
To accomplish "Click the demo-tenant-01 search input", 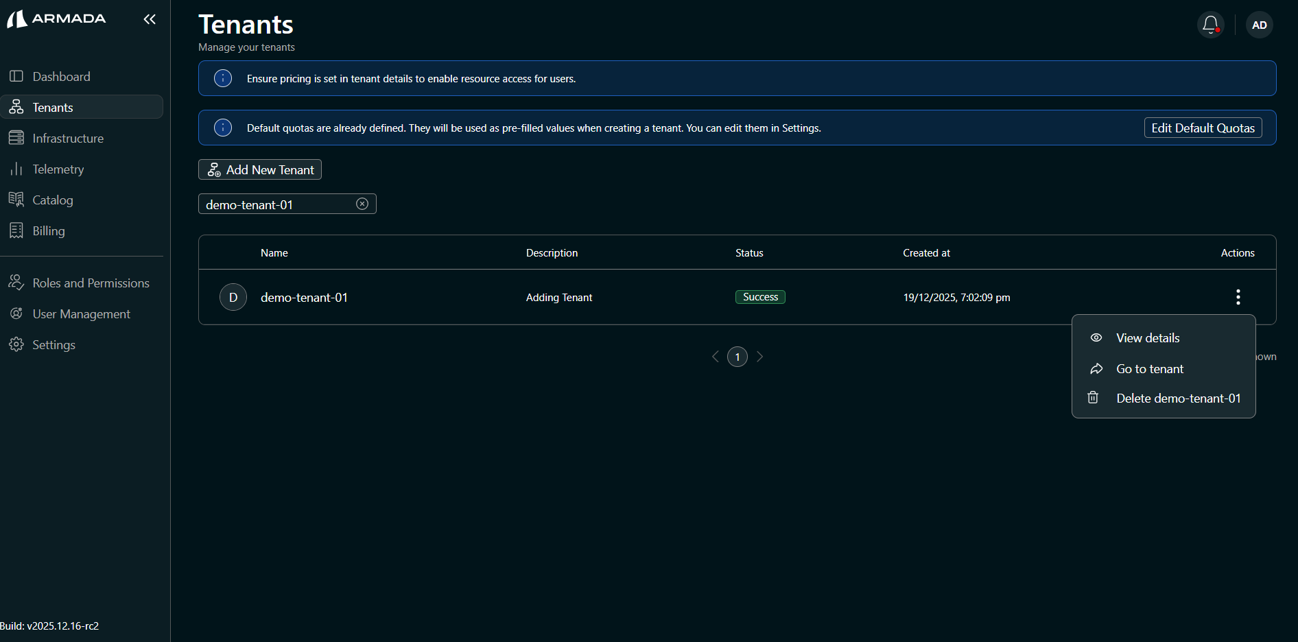I will [x=274, y=204].
